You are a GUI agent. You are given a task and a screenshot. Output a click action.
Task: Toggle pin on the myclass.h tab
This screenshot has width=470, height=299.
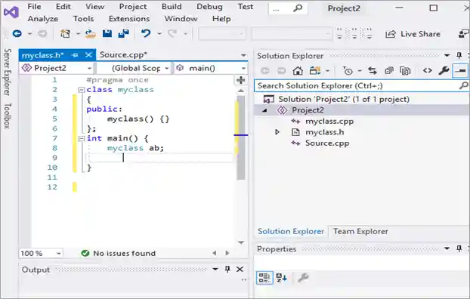(75, 55)
